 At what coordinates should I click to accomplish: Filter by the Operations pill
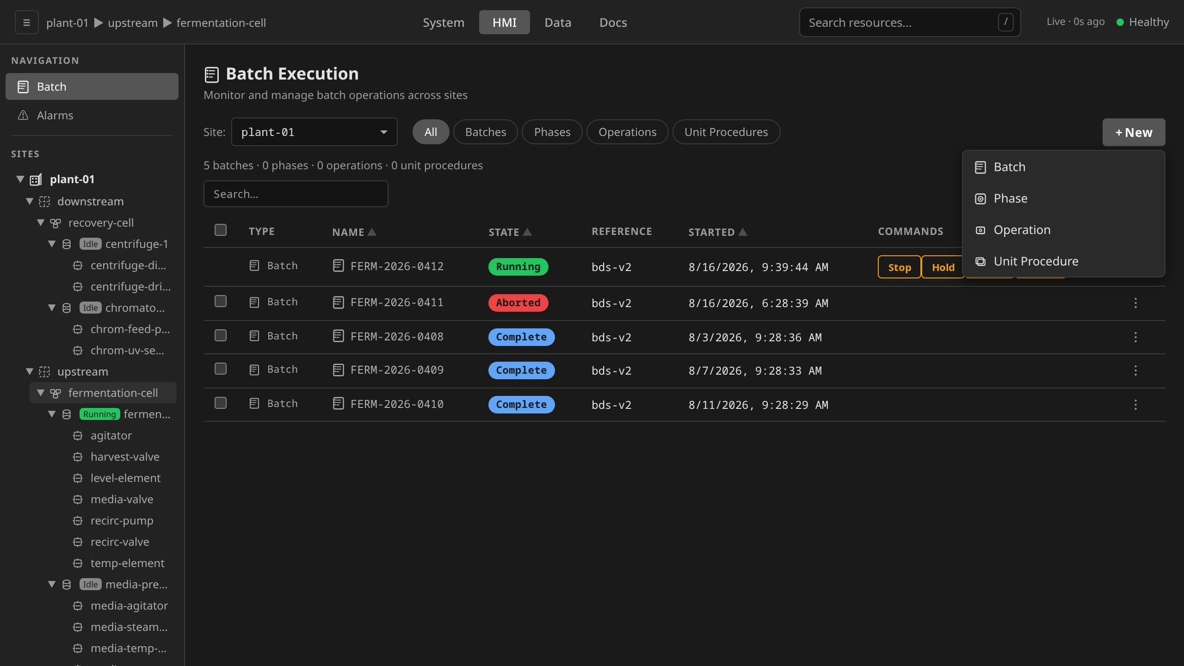pyautogui.click(x=627, y=132)
